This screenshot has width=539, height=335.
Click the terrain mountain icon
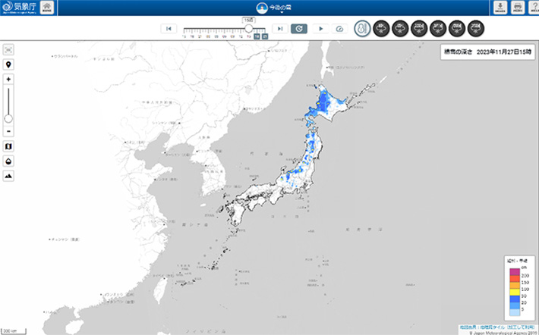pyautogui.click(x=8, y=176)
